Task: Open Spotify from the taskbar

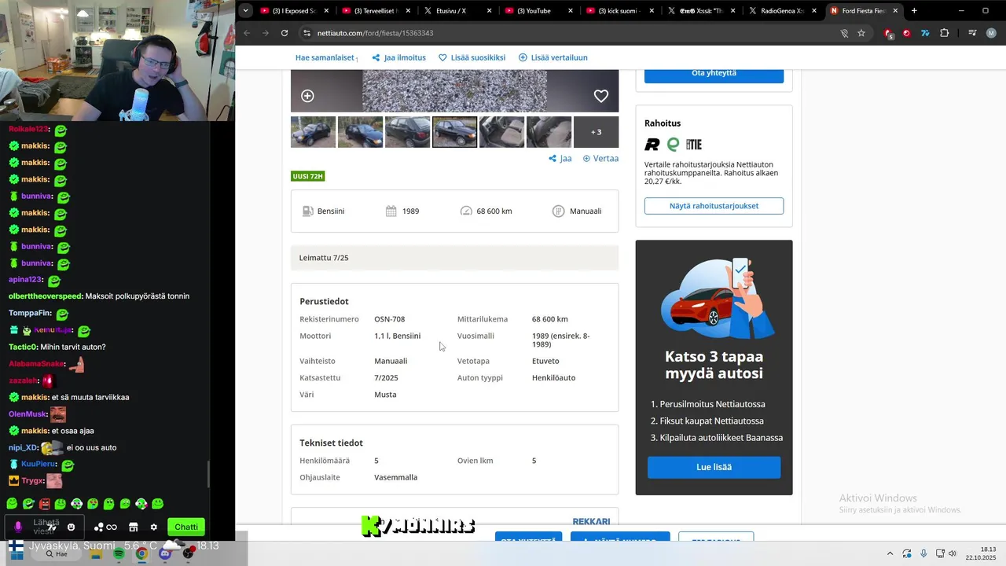Action: tap(119, 553)
